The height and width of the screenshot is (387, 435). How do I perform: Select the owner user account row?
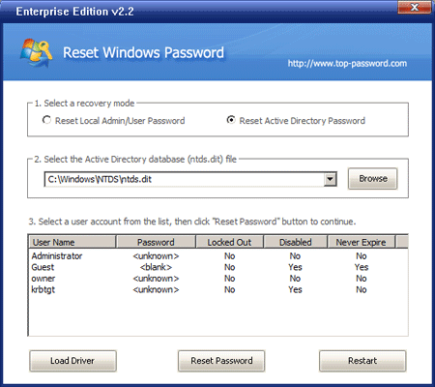click(x=218, y=279)
